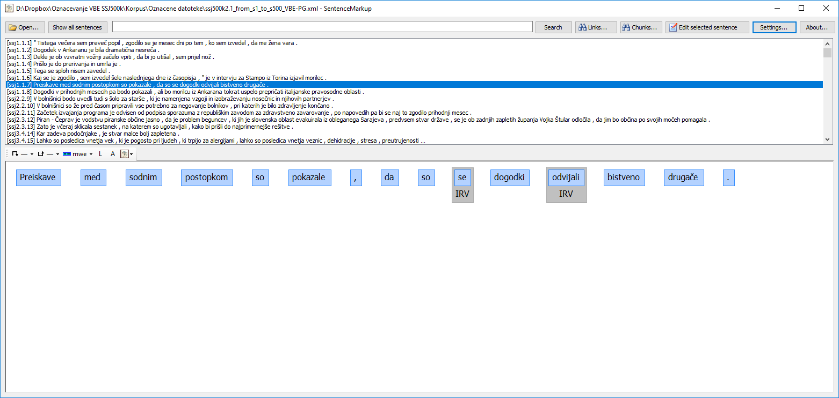Click the binoculars icon on the Chunks button
The image size is (839, 398).
pos(627,27)
